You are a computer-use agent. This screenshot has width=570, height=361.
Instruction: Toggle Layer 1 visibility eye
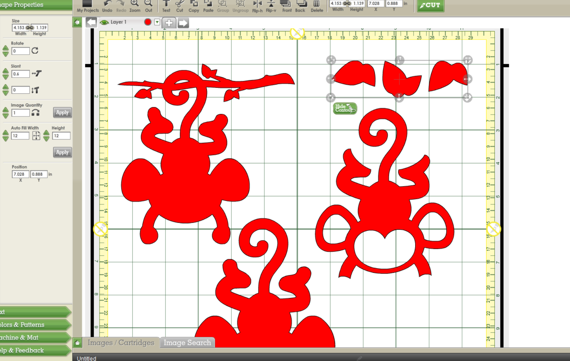click(x=104, y=22)
